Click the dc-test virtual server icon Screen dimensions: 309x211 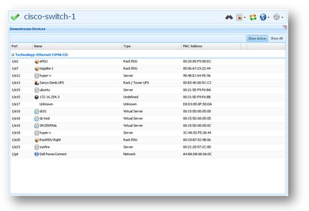pyautogui.click(x=37, y=118)
